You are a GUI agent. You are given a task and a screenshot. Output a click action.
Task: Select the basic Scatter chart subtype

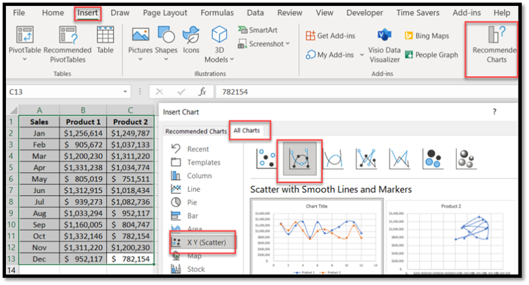266,159
